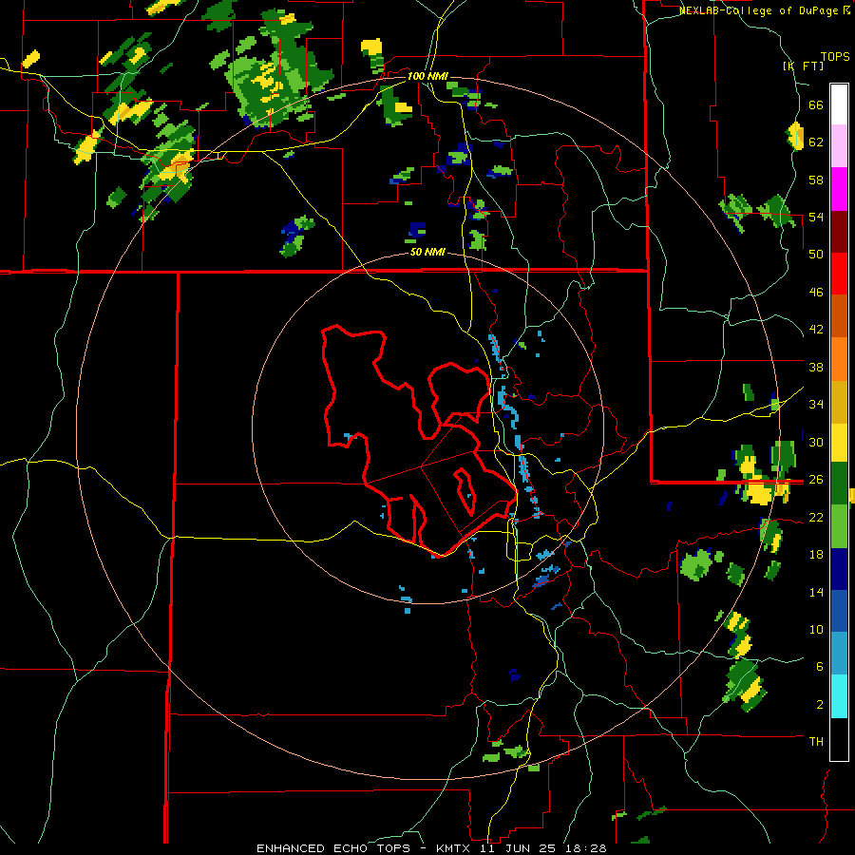Click the 34 value on the scale
Viewport: 855px width, 855px height.
pyautogui.click(x=816, y=405)
